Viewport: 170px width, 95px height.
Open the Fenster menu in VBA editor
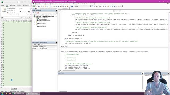(91, 4)
